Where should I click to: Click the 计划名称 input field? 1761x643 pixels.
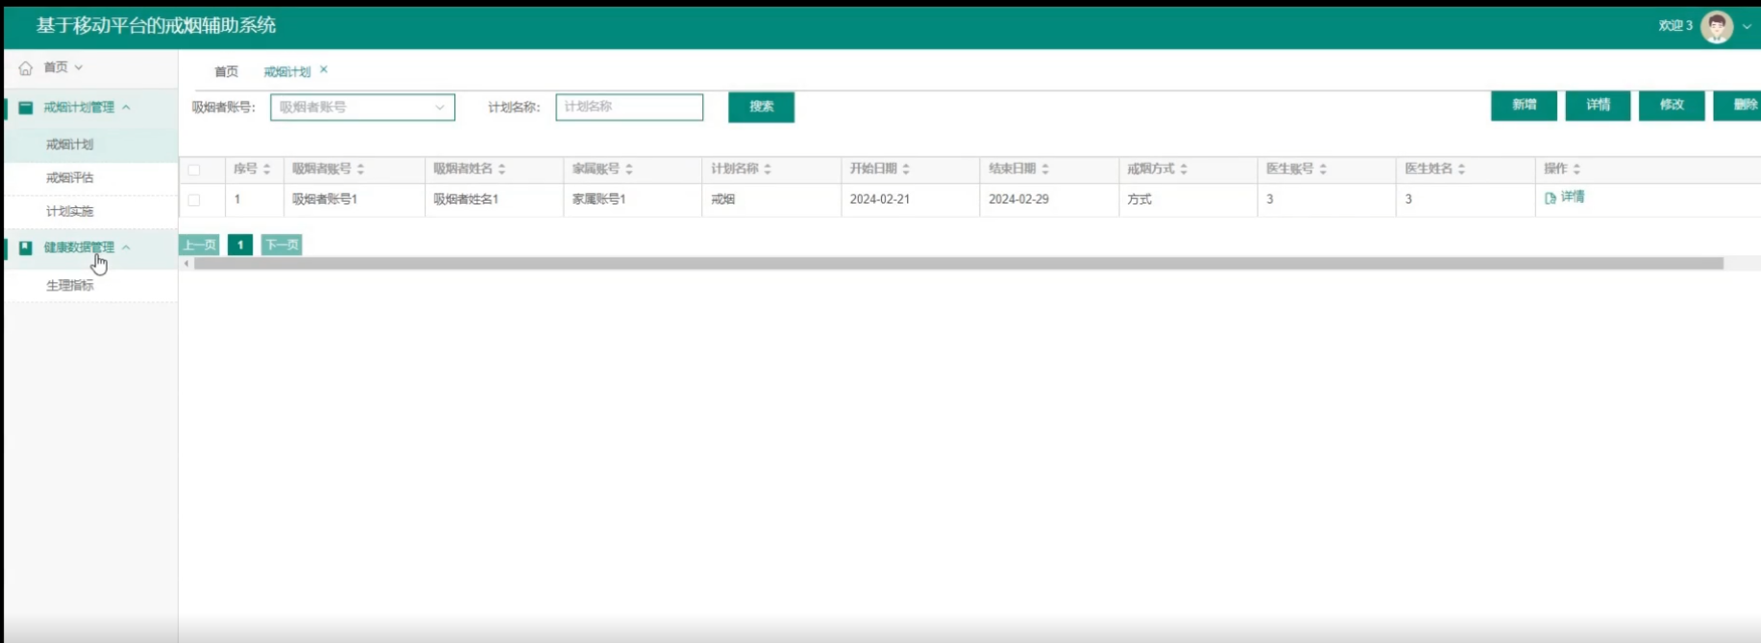[x=629, y=107]
